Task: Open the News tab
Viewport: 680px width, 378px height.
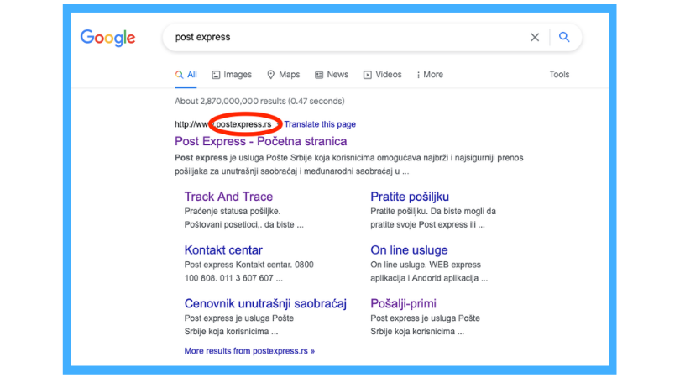Action: [x=331, y=75]
